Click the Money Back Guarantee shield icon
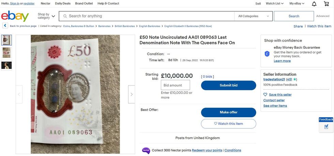Image resolution: width=334 pixels, height=156 pixels. pos(268,54)
